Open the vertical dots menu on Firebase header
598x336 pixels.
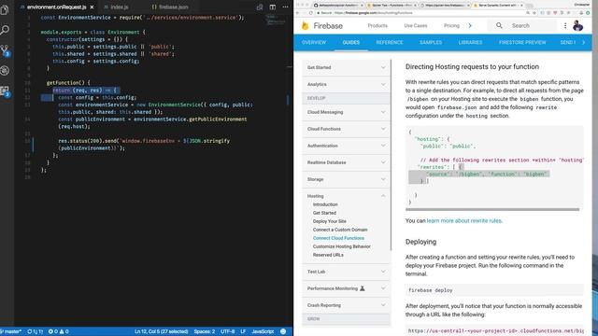coord(565,25)
